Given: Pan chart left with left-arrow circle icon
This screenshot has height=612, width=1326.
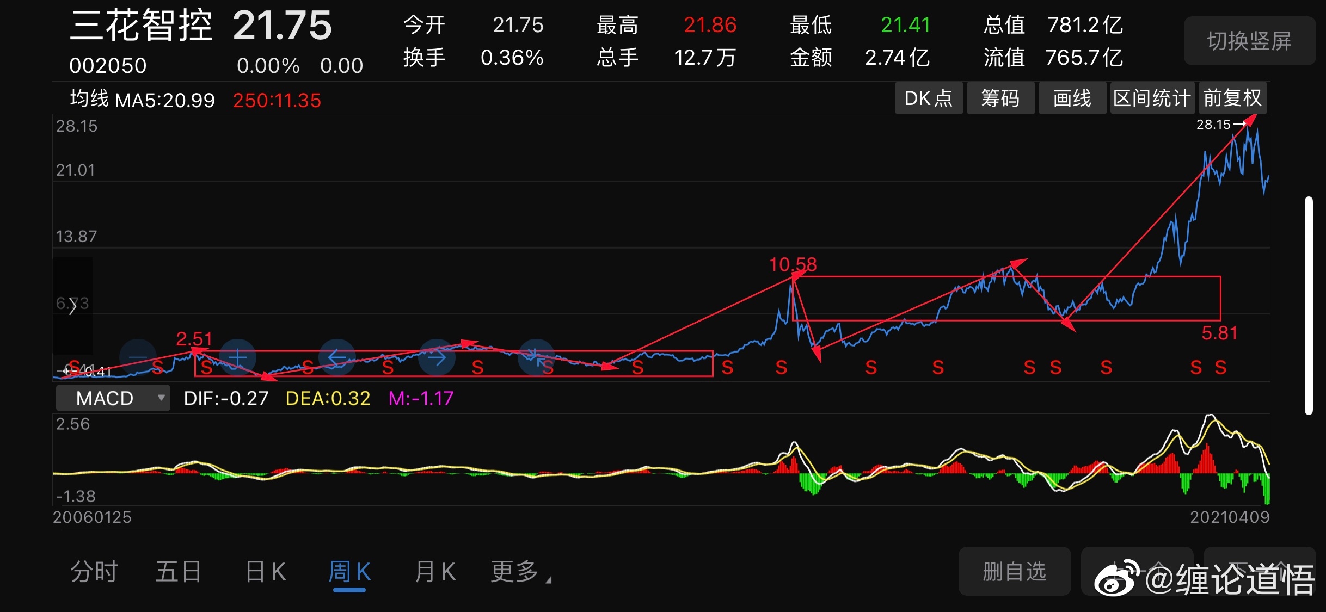Looking at the screenshot, I should point(337,357).
